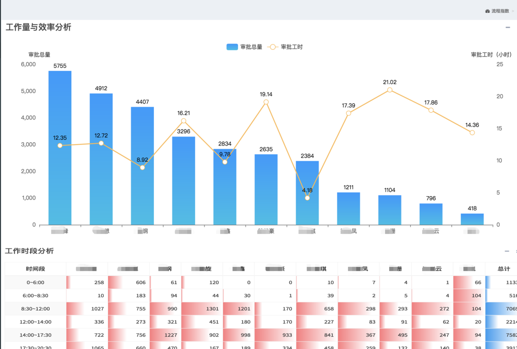Click the 流程指数 dashboard gauge icon

point(487,11)
